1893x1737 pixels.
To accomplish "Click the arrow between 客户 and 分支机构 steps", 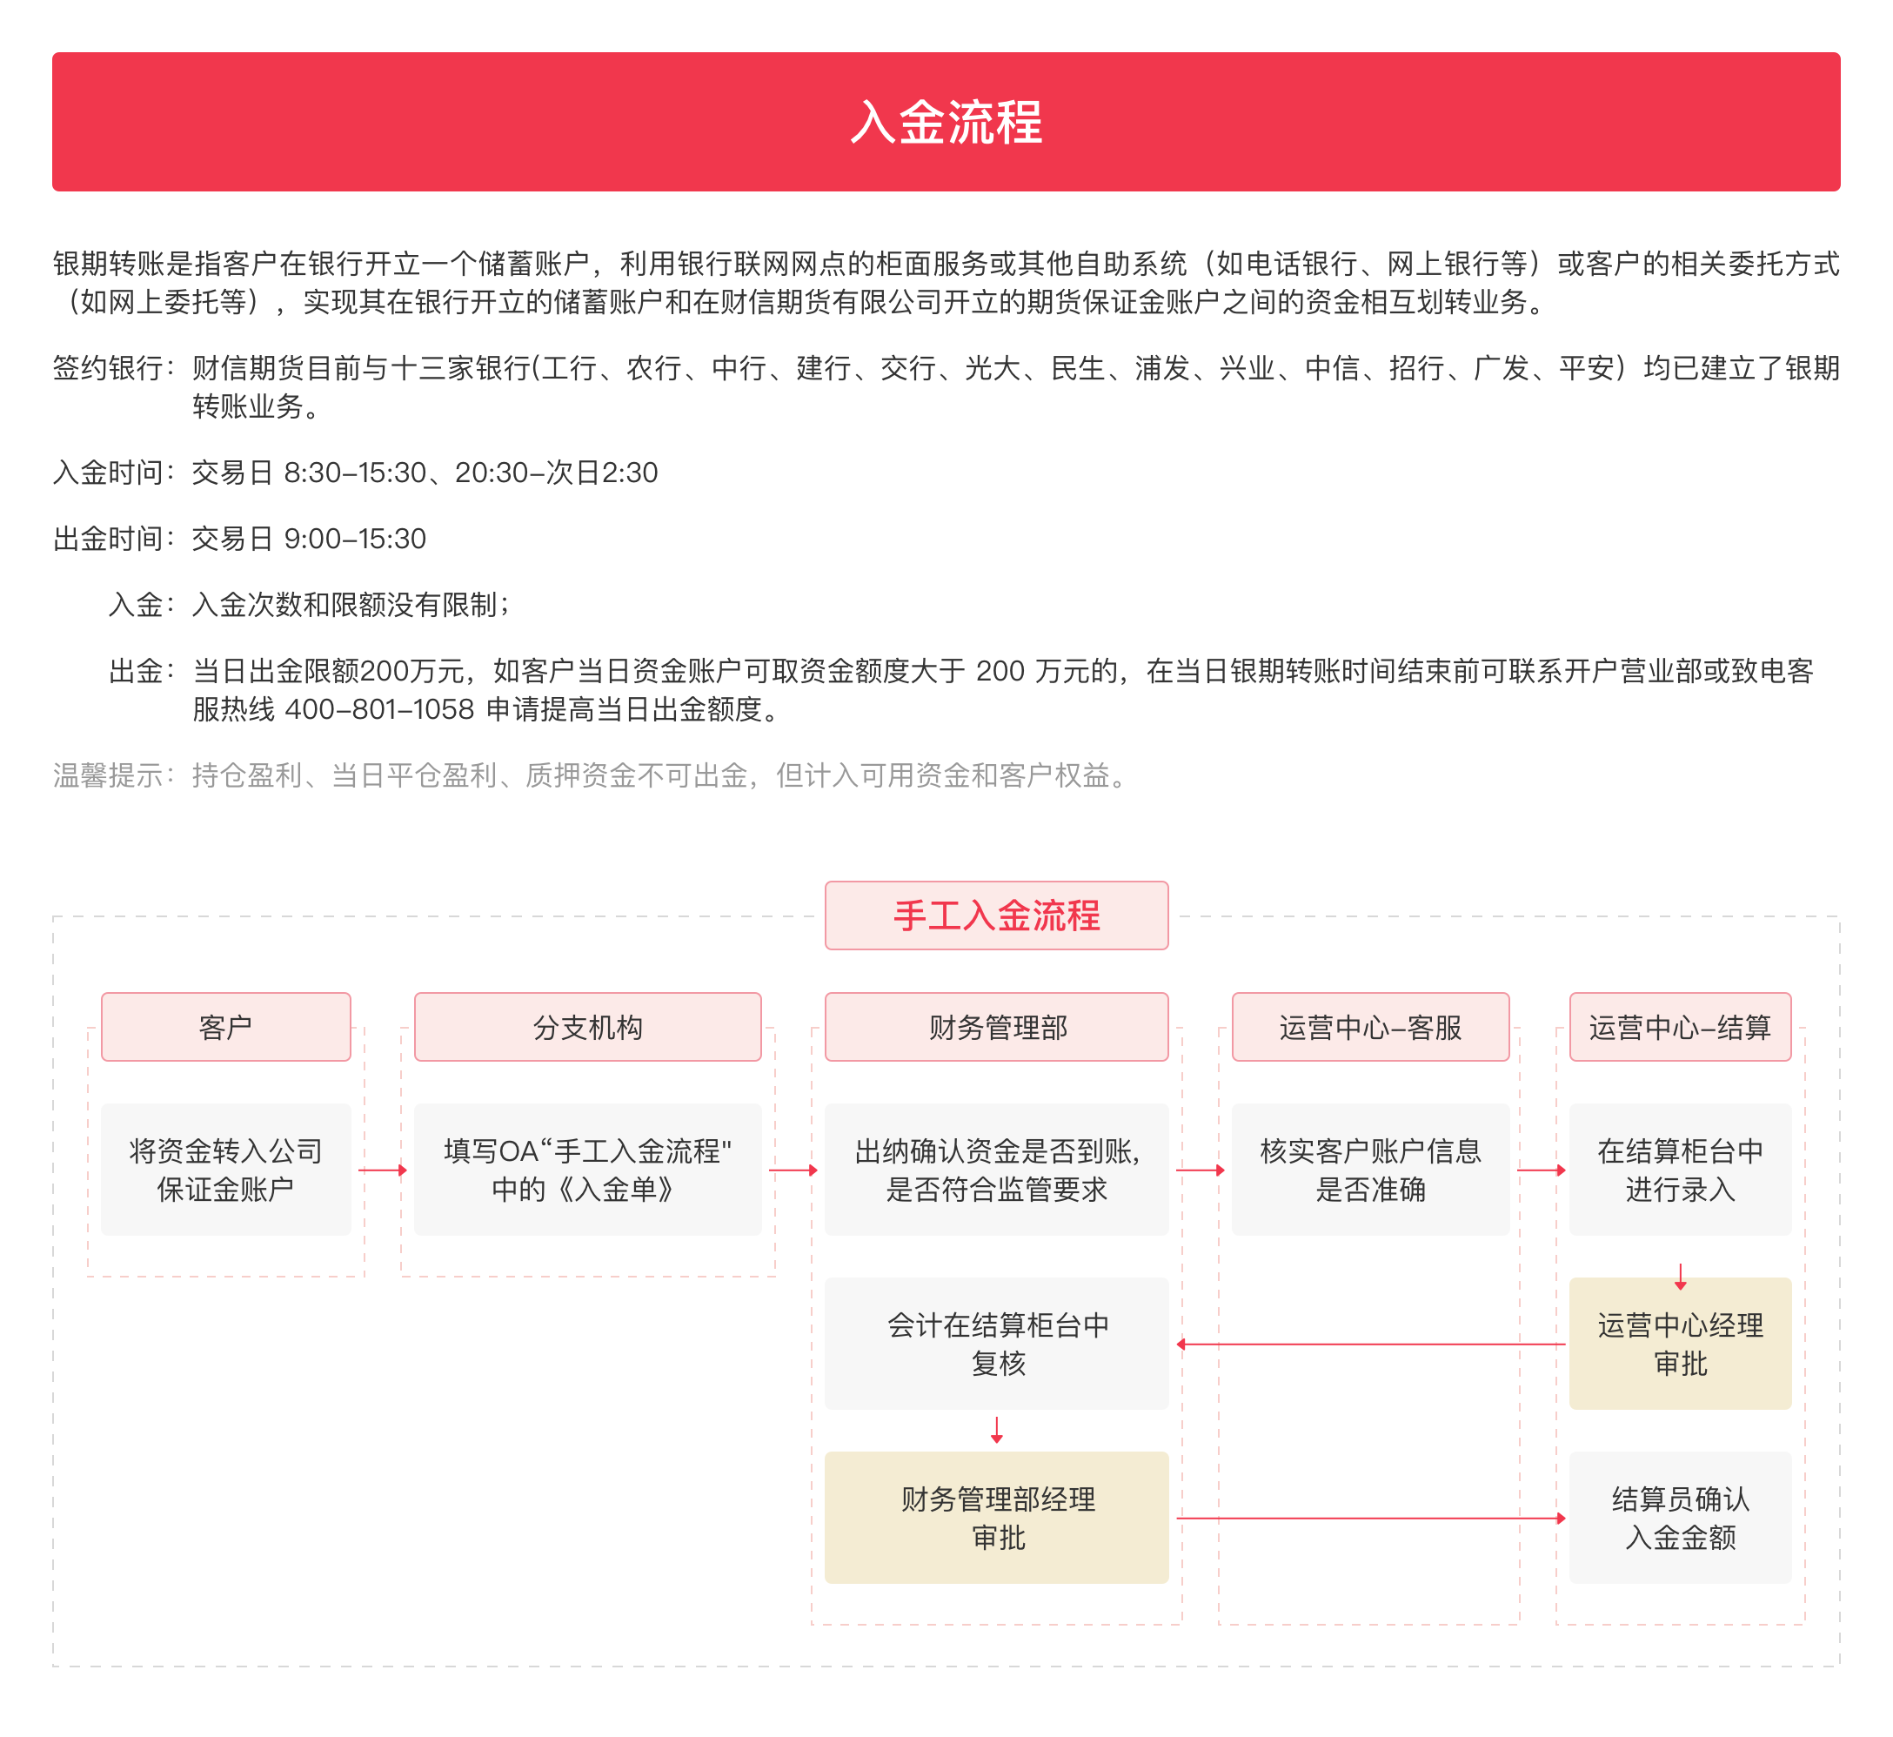I will (383, 1170).
